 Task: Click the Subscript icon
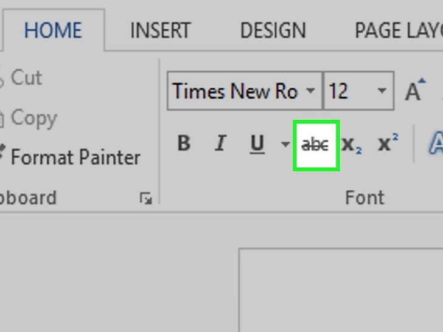point(352,145)
